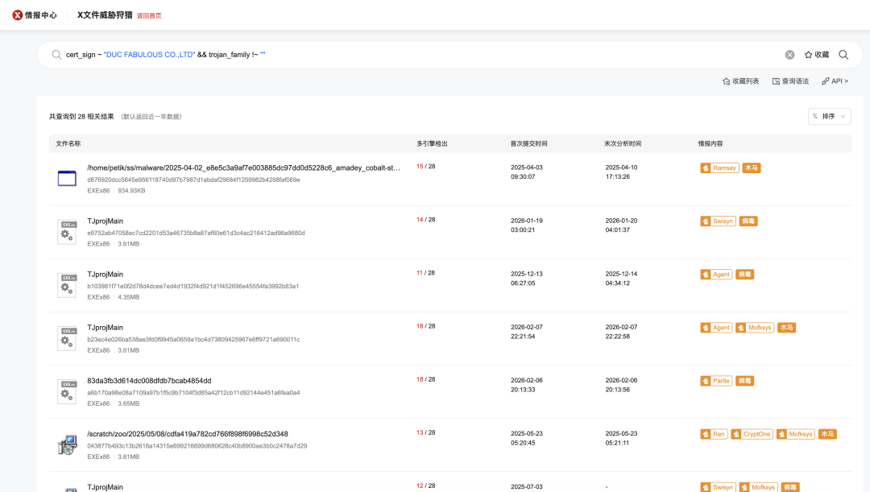870x492 pixels.
Task: Click the Mofksys tag in the 2025-05-23 row
Action: coord(796,434)
